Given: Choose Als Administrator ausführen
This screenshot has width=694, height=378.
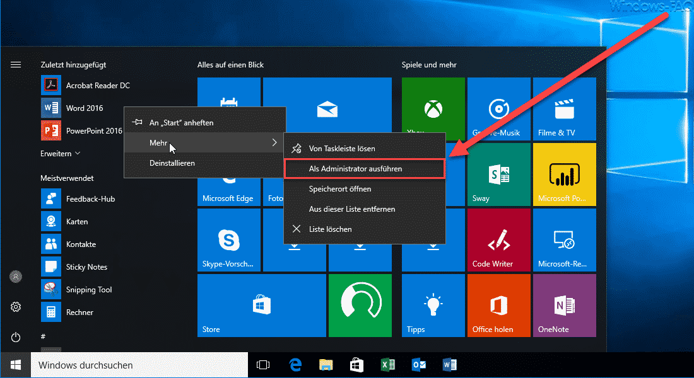Looking at the screenshot, I should point(364,168).
